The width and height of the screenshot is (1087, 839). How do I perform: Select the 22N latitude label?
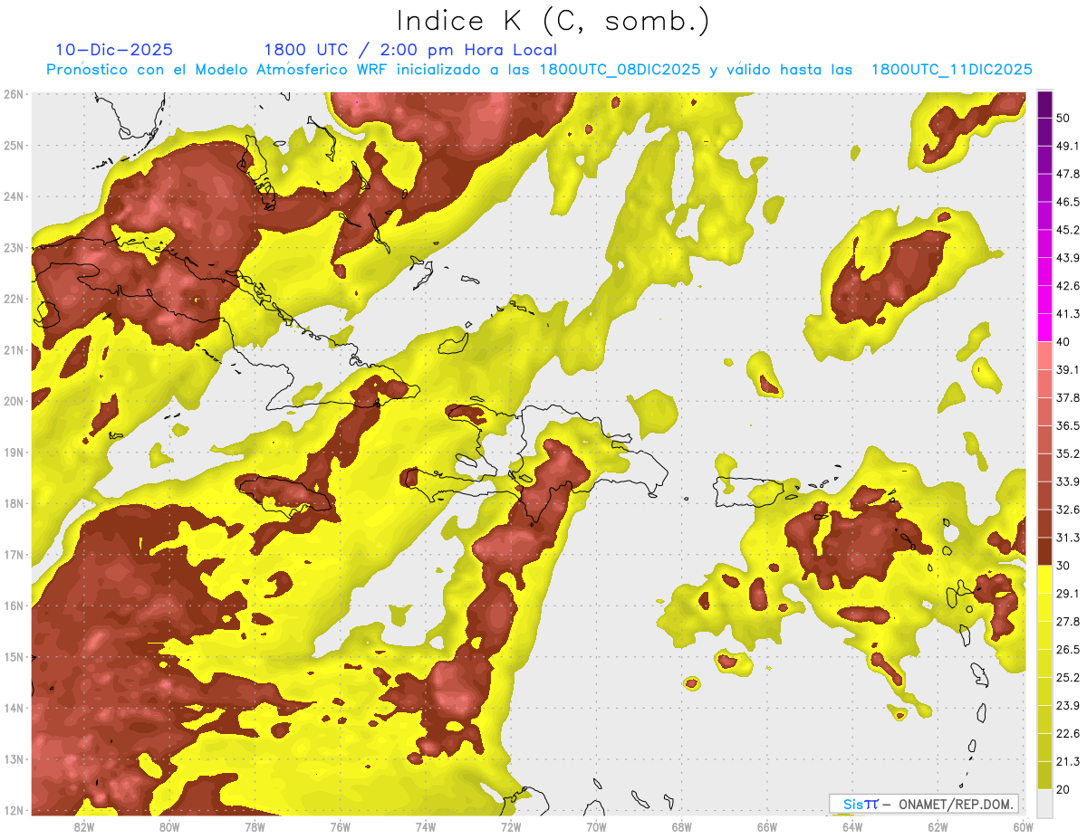coord(14,299)
